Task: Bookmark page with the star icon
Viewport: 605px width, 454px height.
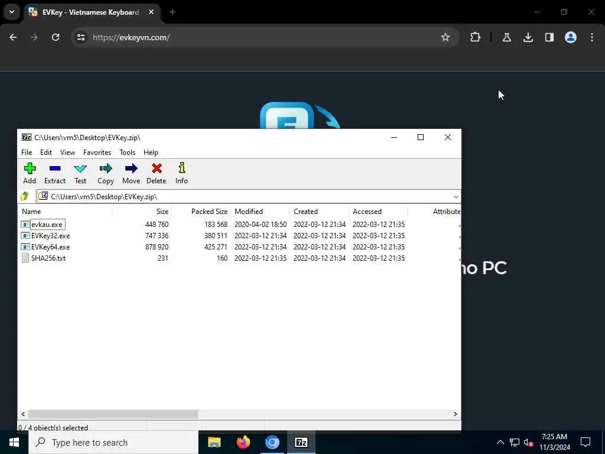Action: coord(445,37)
